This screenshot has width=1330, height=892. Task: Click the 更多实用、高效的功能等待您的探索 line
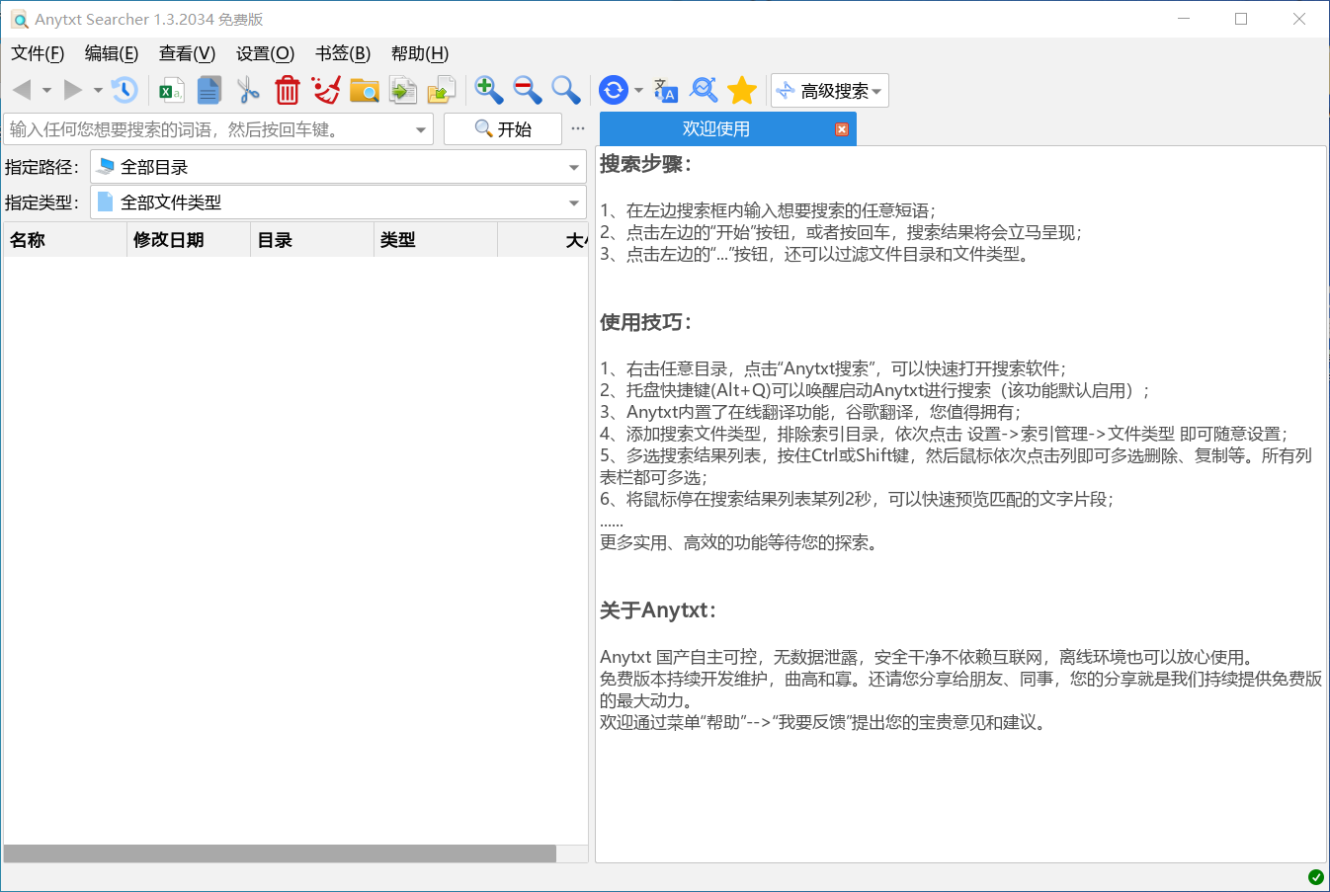pos(739,542)
